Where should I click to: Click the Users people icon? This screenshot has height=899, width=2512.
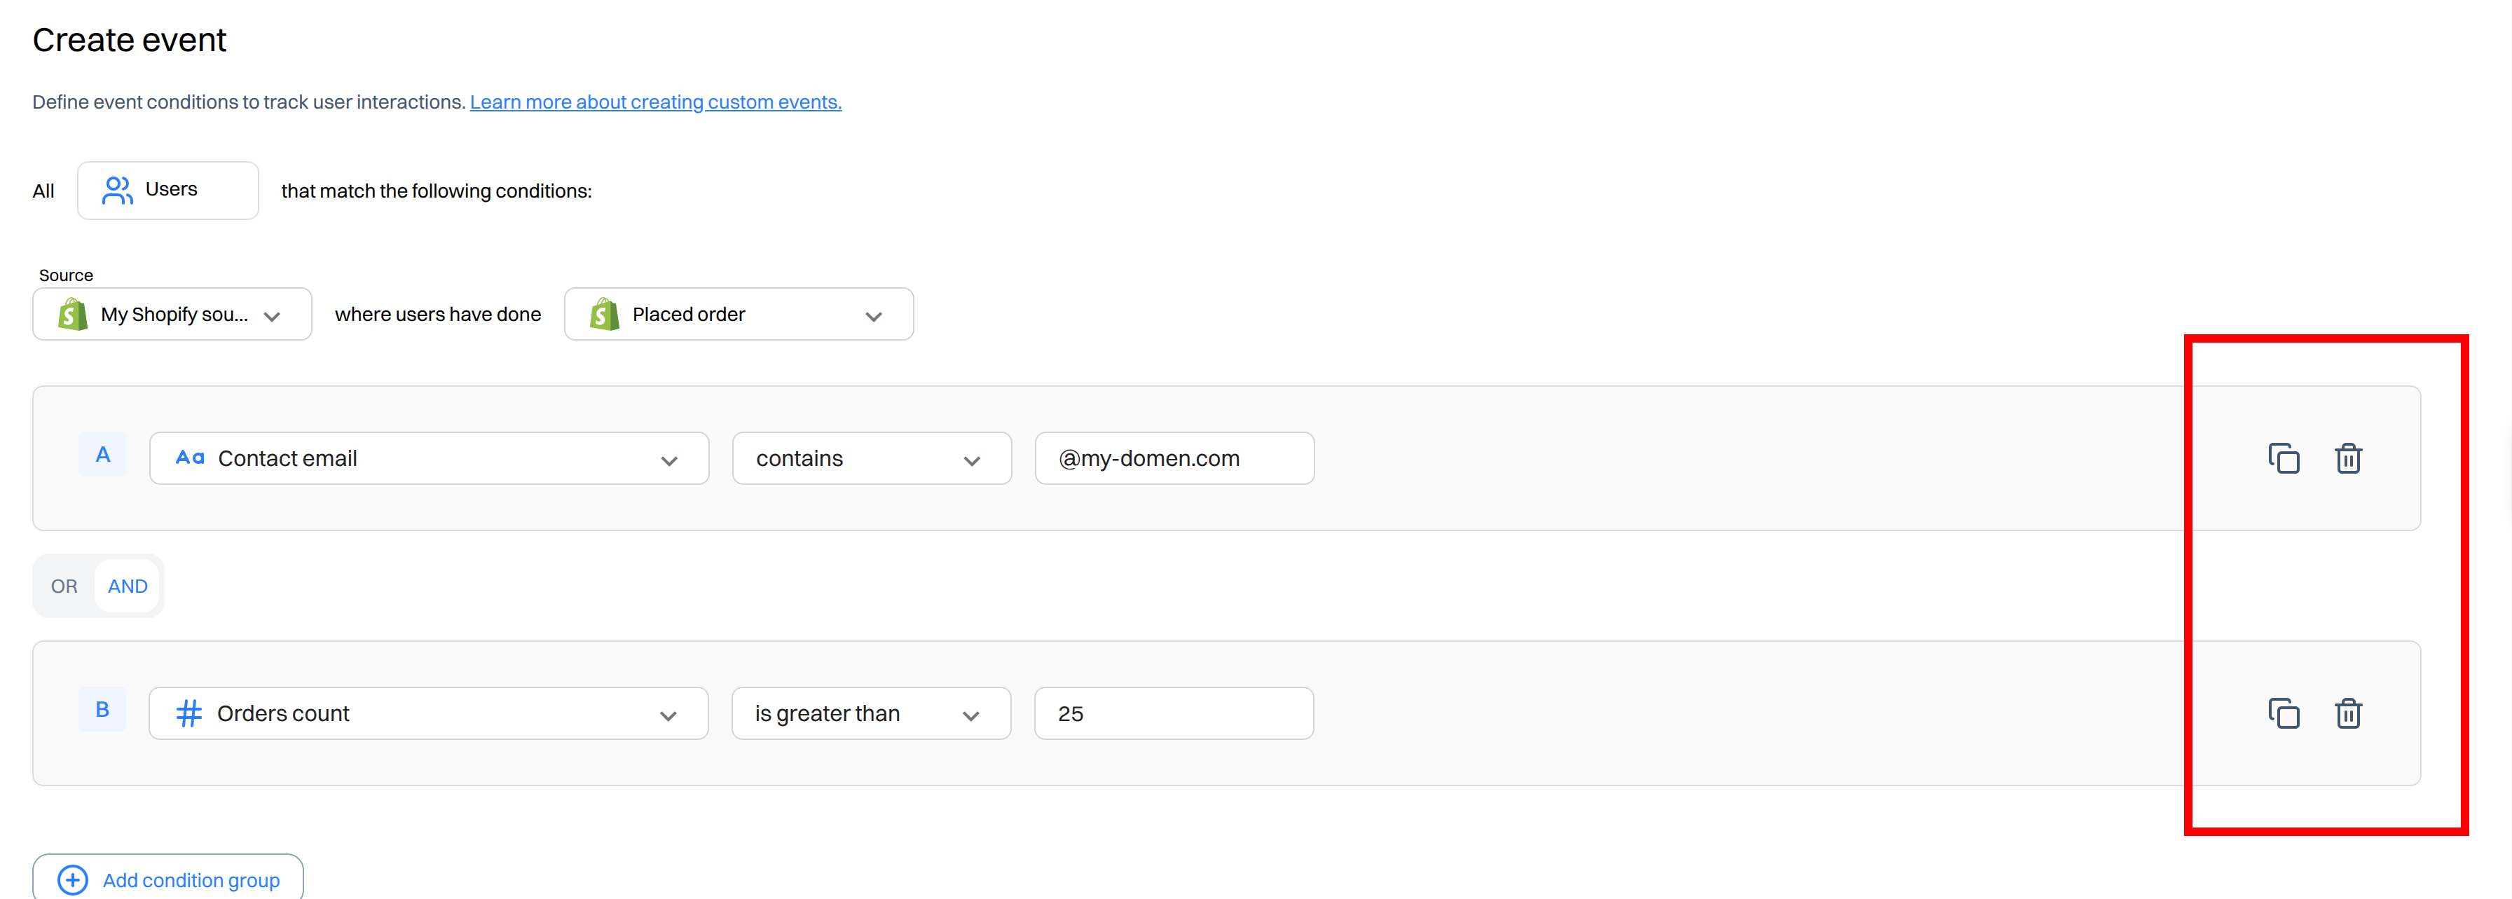point(117,190)
